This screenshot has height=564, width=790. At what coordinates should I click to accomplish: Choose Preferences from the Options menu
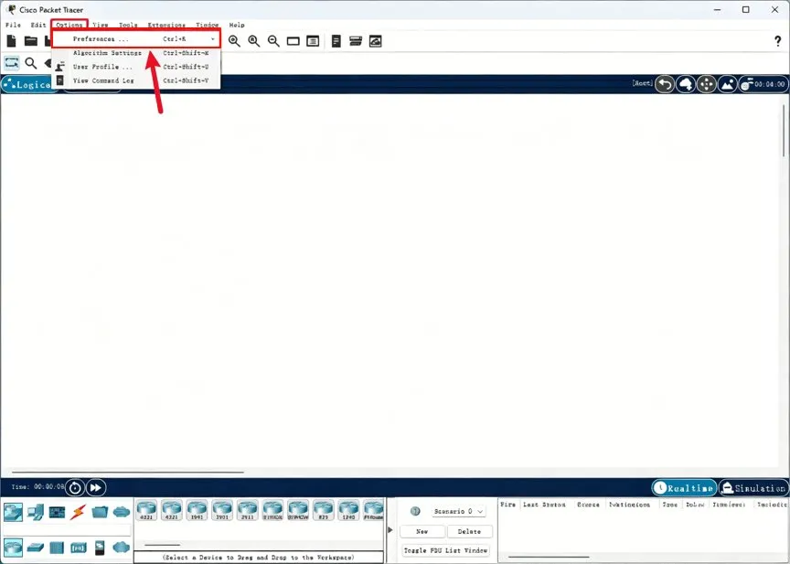(136, 38)
